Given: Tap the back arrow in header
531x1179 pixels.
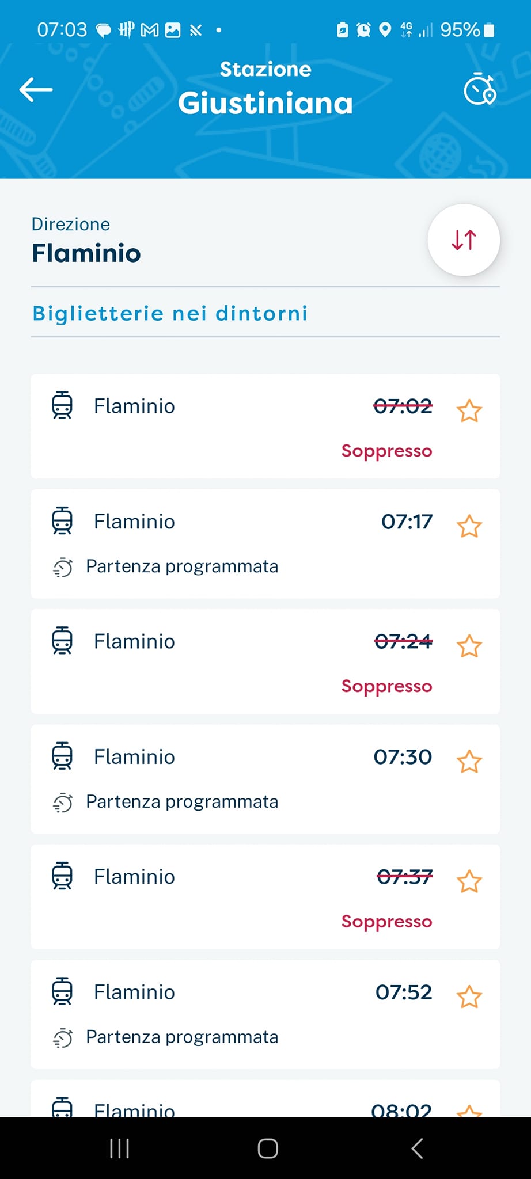Looking at the screenshot, I should (x=36, y=90).
